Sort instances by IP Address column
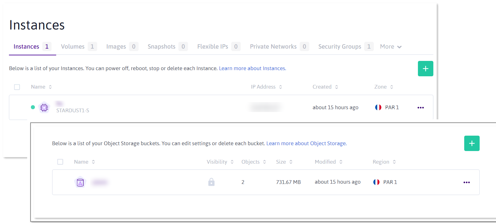 coord(266,87)
